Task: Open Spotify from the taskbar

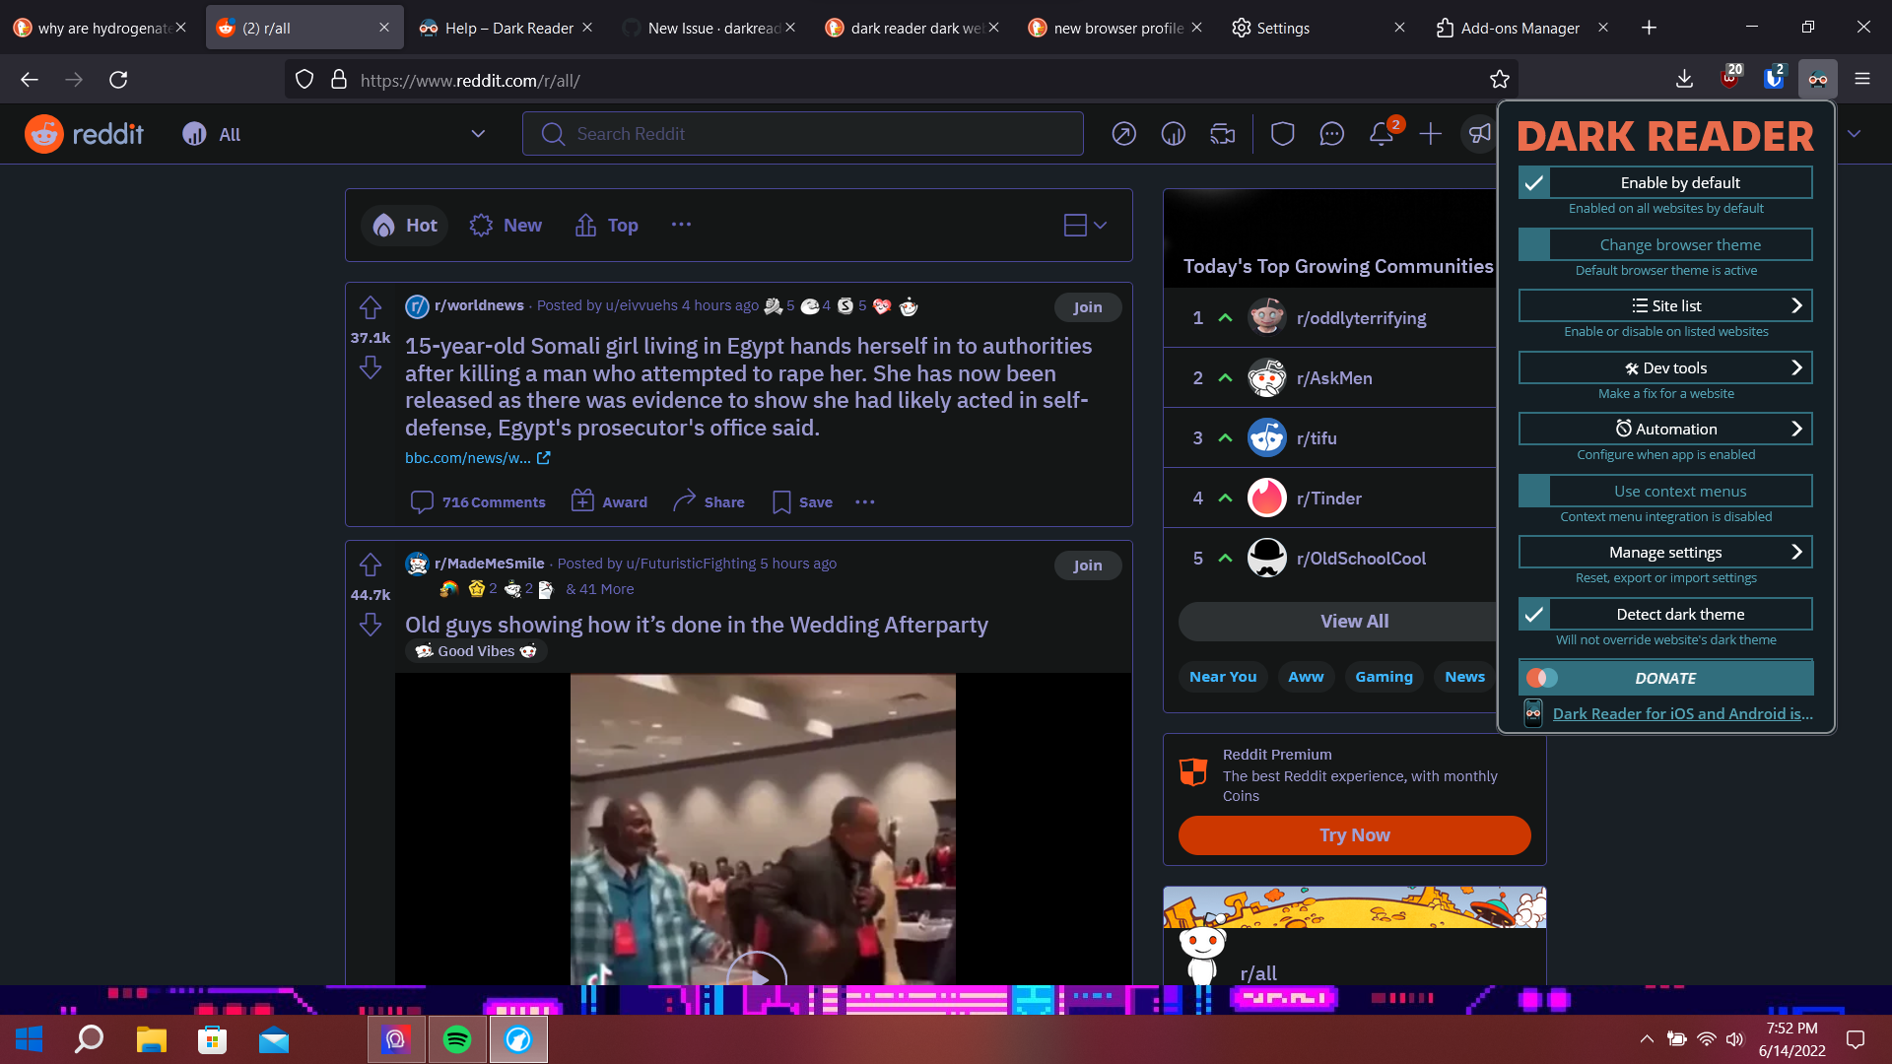Action: click(x=457, y=1039)
